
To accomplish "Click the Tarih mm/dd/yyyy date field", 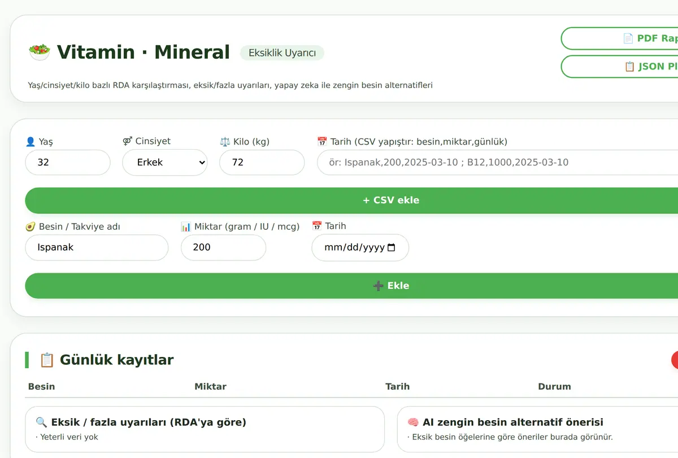I will [360, 247].
